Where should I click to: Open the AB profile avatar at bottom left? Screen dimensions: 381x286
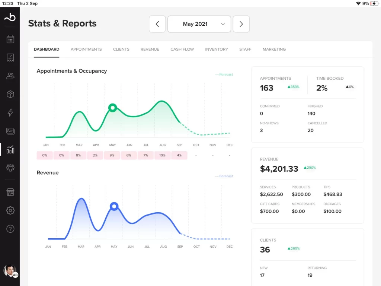click(10, 271)
